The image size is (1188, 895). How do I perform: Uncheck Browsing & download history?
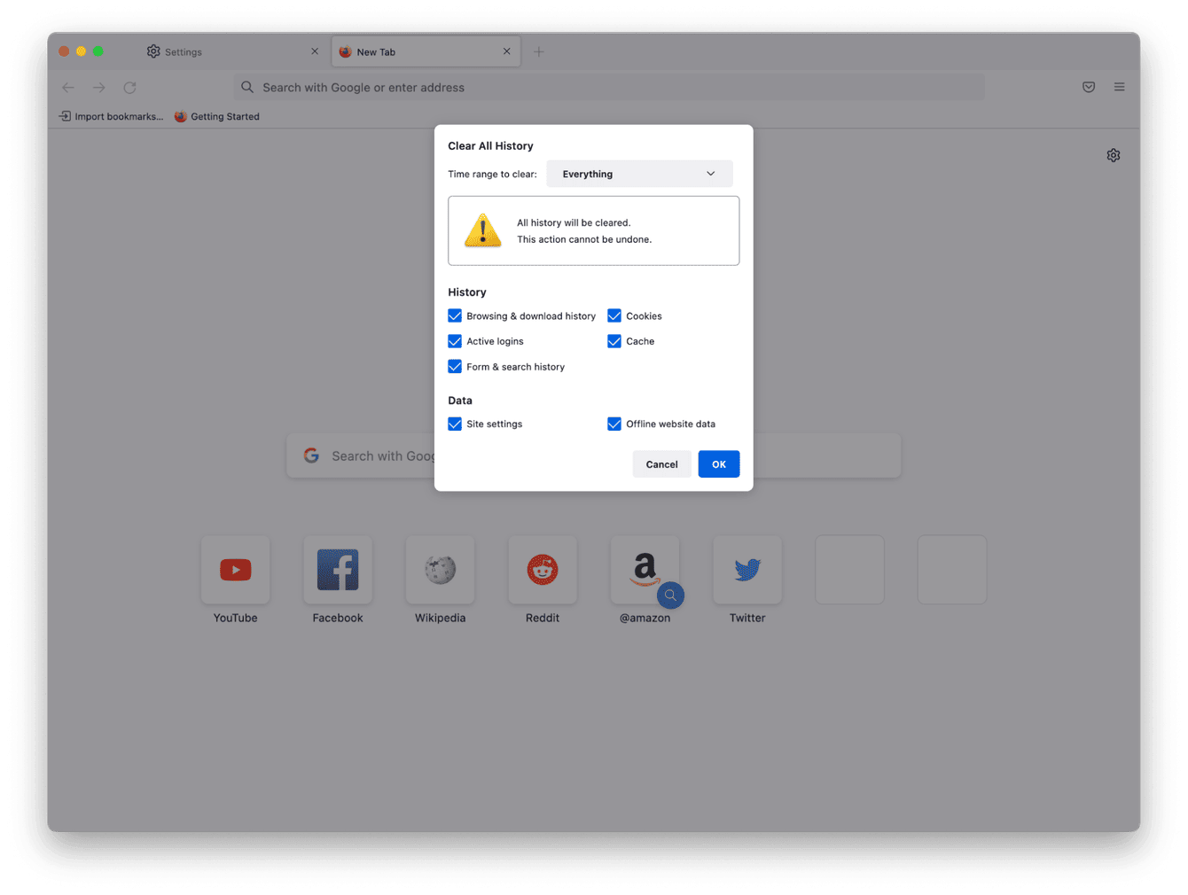point(455,315)
